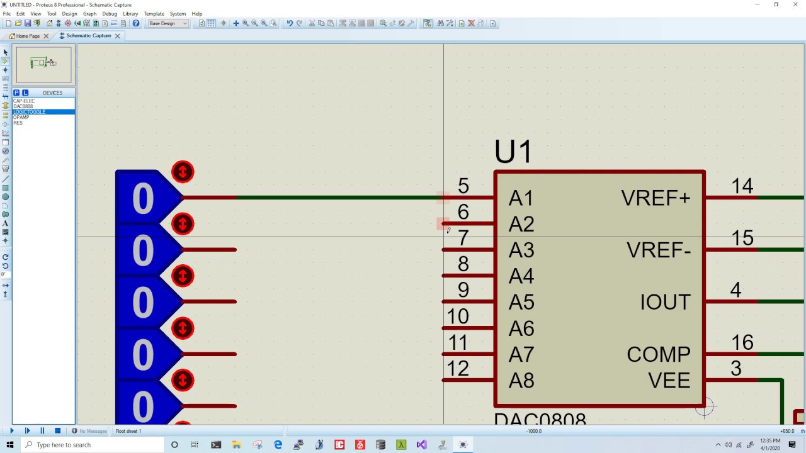Image resolution: width=806 pixels, height=453 pixels.
Task: Click the Paste from clipboard icon
Action: click(x=330, y=23)
